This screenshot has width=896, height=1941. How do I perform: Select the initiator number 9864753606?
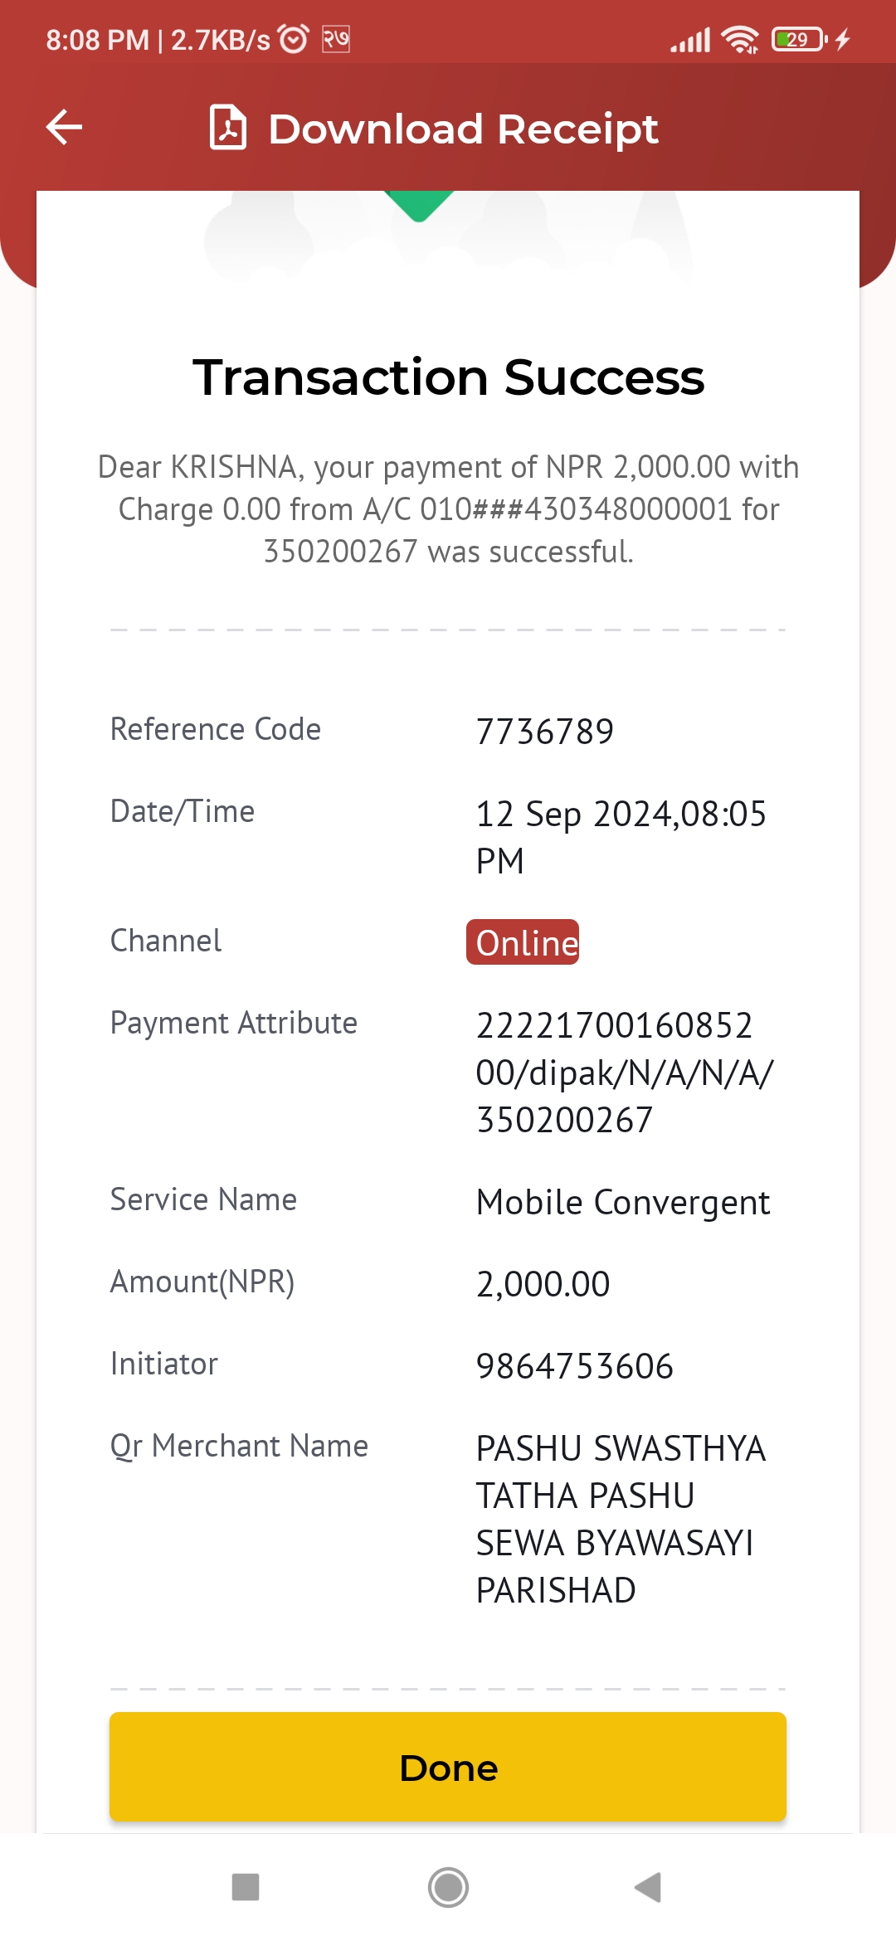[575, 1366]
